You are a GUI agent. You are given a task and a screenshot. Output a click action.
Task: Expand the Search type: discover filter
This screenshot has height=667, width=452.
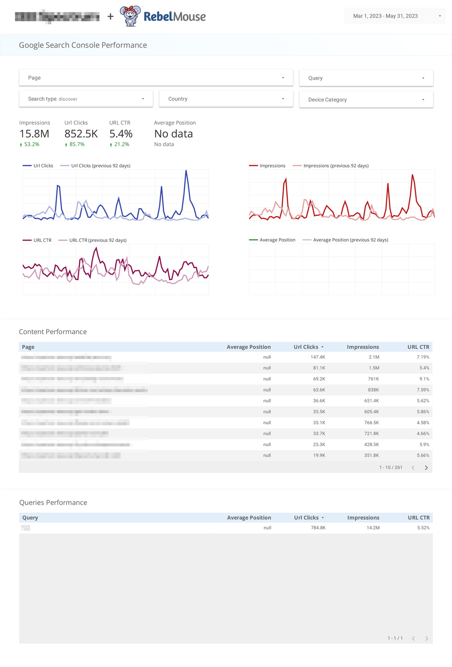pos(86,99)
